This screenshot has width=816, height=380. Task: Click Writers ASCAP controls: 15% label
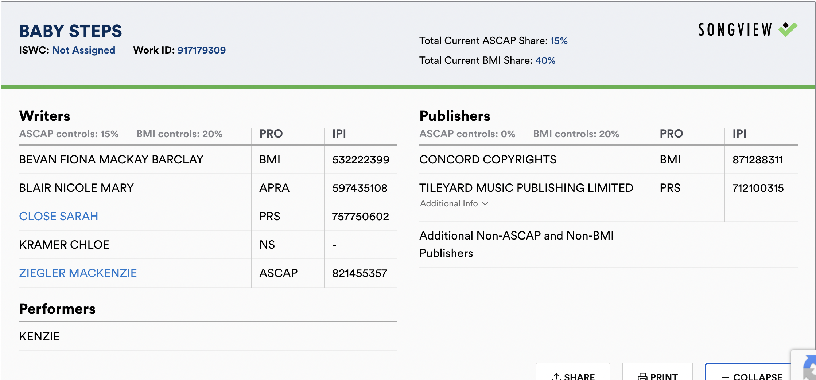(69, 134)
